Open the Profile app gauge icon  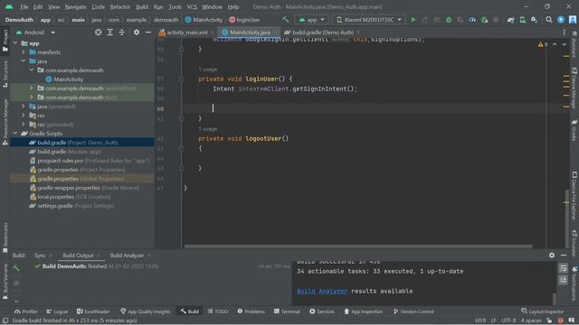472,20
